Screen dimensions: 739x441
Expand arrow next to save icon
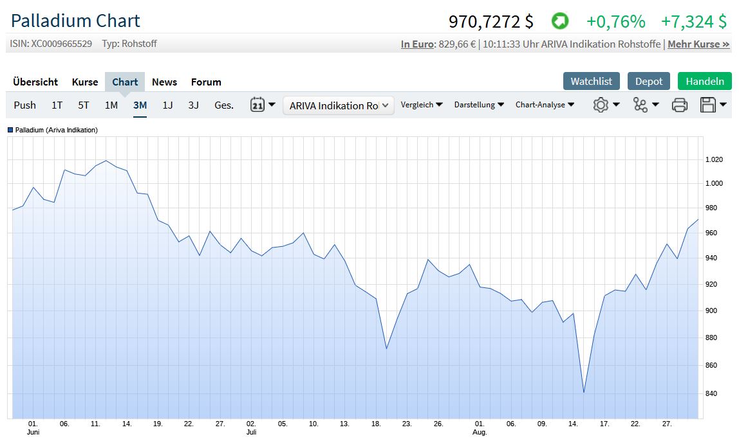(x=723, y=105)
